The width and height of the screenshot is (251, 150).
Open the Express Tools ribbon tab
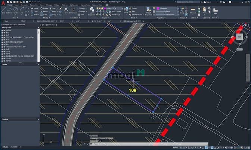(85, 5)
